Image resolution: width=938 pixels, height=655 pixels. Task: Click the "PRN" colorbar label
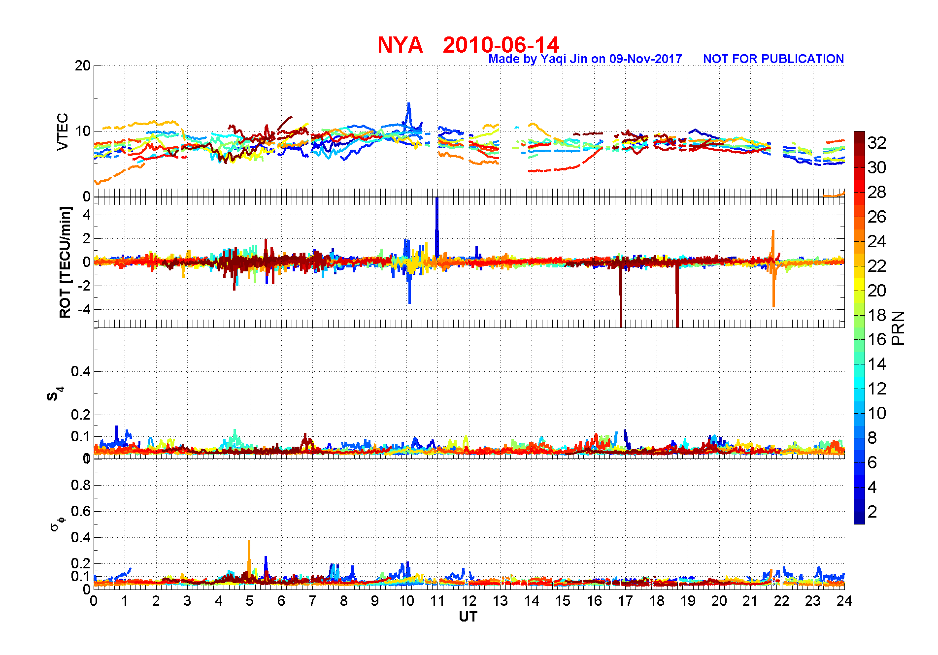pyautogui.click(x=899, y=328)
